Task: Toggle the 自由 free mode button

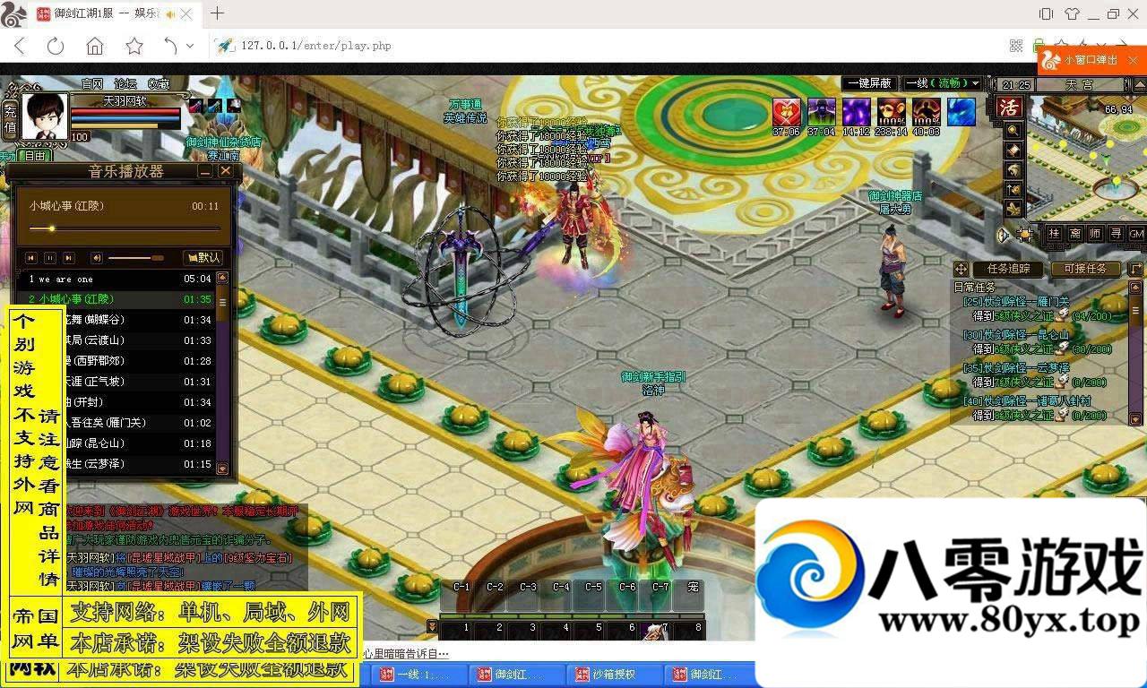Action: point(34,156)
